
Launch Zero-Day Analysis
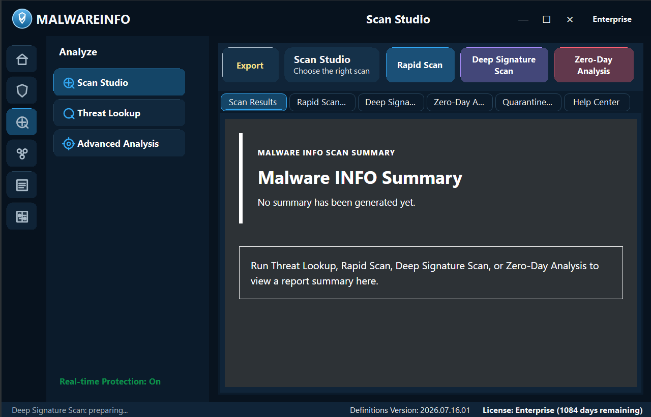click(x=594, y=65)
